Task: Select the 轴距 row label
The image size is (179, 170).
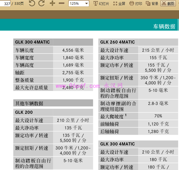Action: coord(20,73)
